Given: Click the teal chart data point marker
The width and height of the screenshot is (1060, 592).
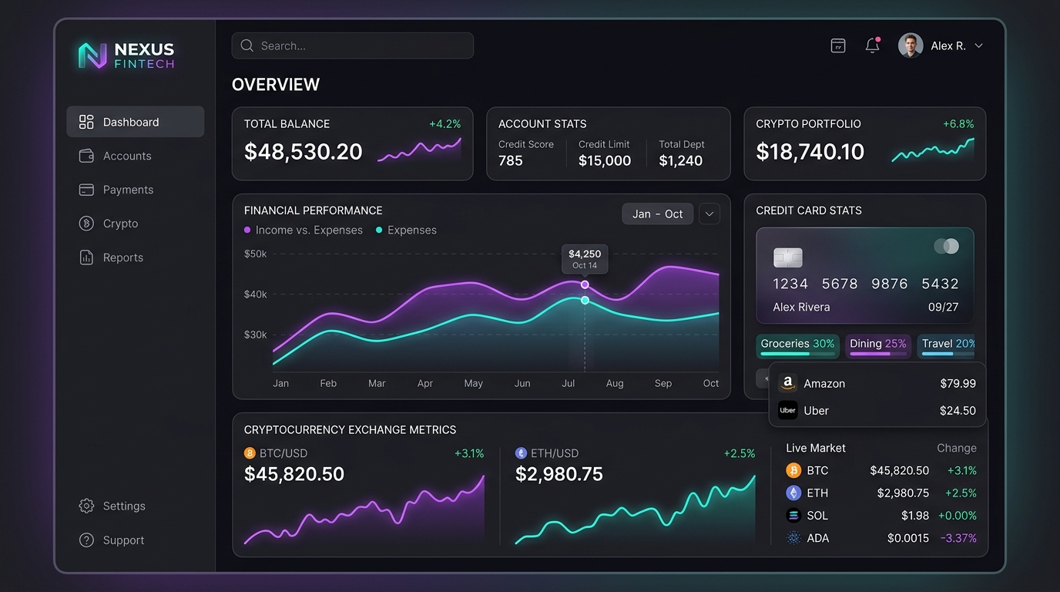Looking at the screenshot, I should point(585,300).
